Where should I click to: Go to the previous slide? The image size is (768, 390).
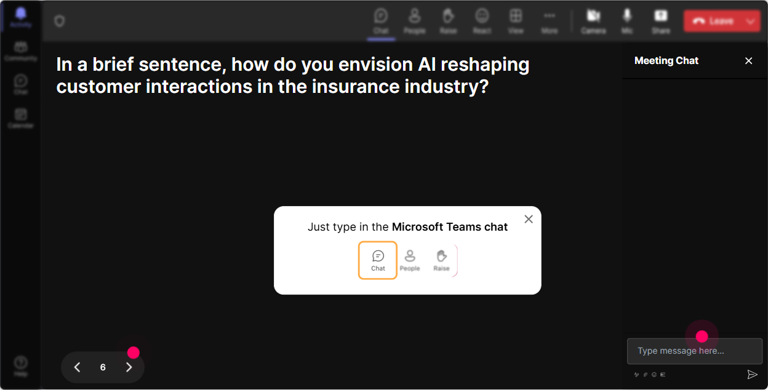77,367
